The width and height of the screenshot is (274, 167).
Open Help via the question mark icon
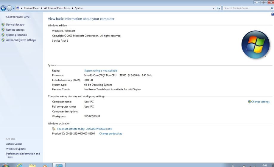tap(273, 15)
